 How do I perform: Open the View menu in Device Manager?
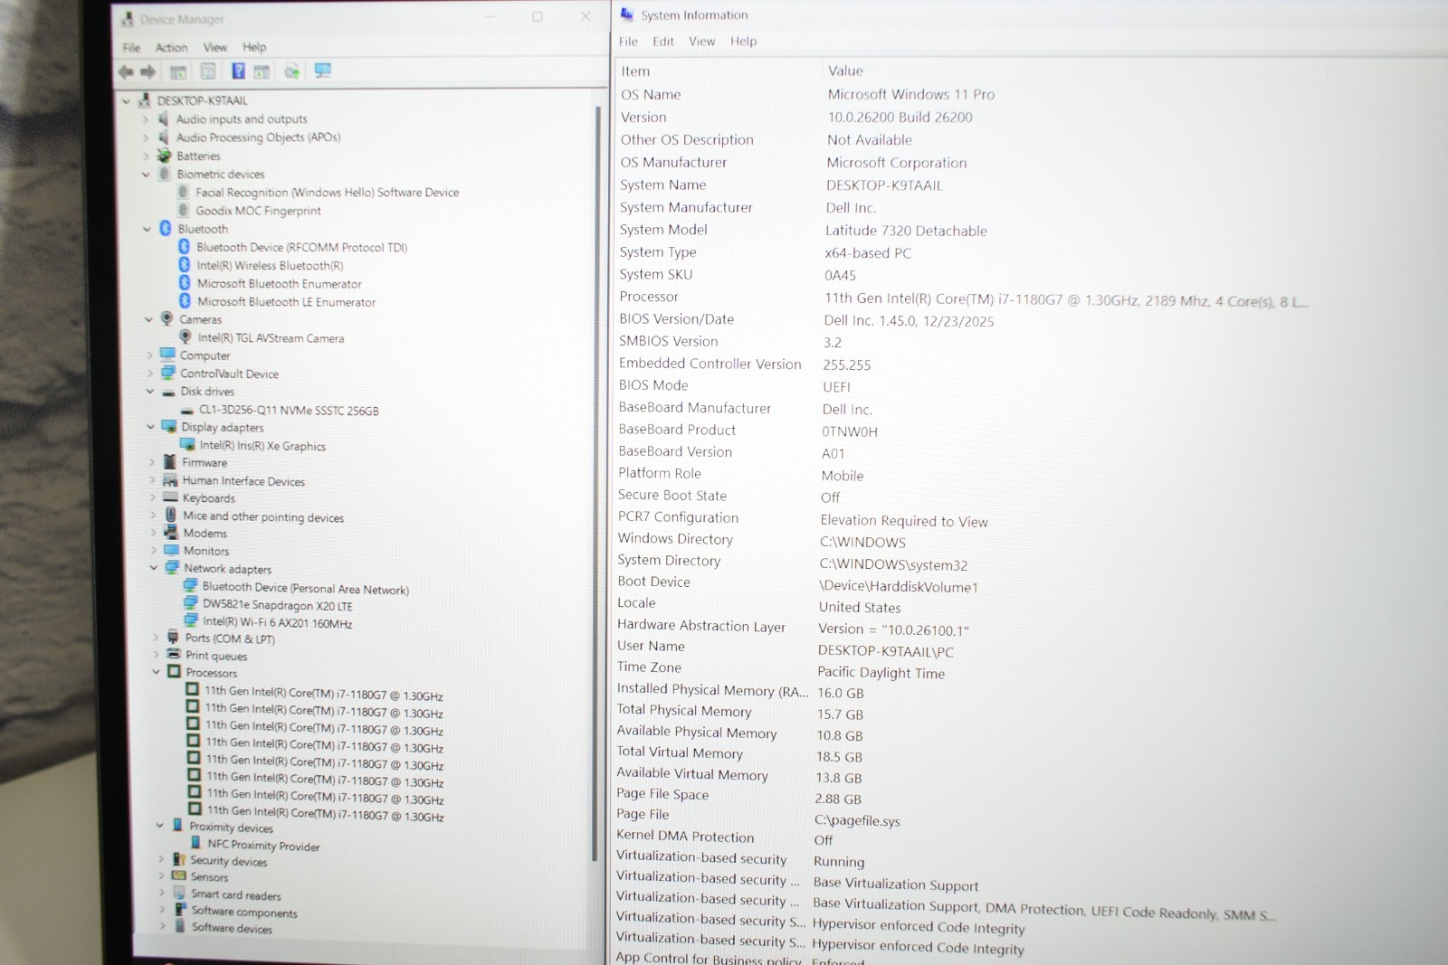click(x=215, y=47)
